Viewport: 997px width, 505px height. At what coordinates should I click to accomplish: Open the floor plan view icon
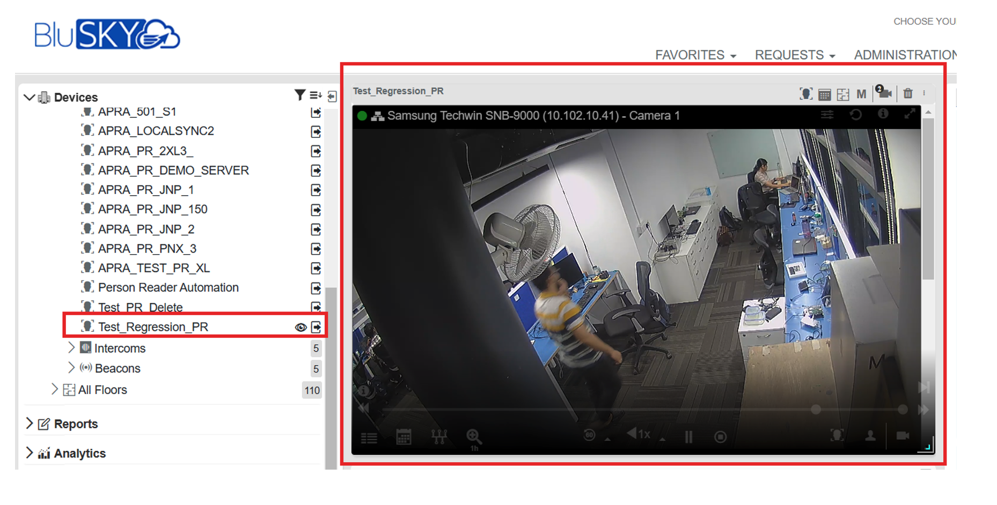[843, 93]
